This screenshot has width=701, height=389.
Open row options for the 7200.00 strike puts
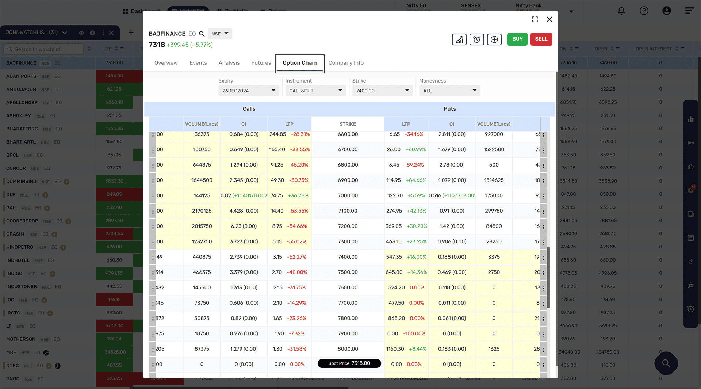pyautogui.click(x=543, y=227)
